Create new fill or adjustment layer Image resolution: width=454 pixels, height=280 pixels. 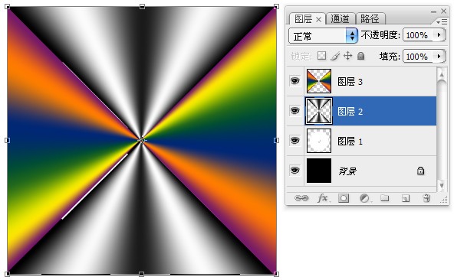tap(364, 198)
